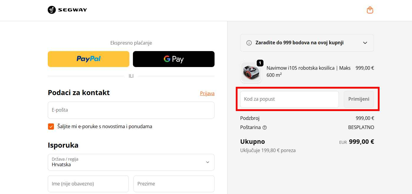Click the info icon beside the rewards message
The height and width of the screenshot is (194, 412).
[249, 43]
